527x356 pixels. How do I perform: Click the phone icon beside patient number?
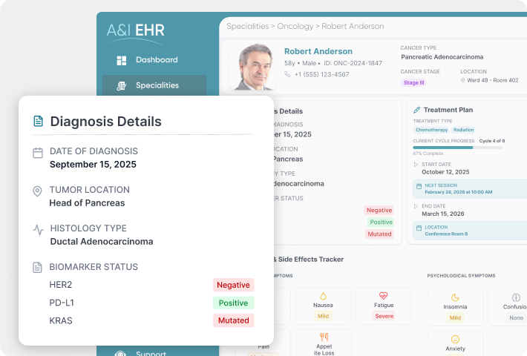(x=287, y=74)
